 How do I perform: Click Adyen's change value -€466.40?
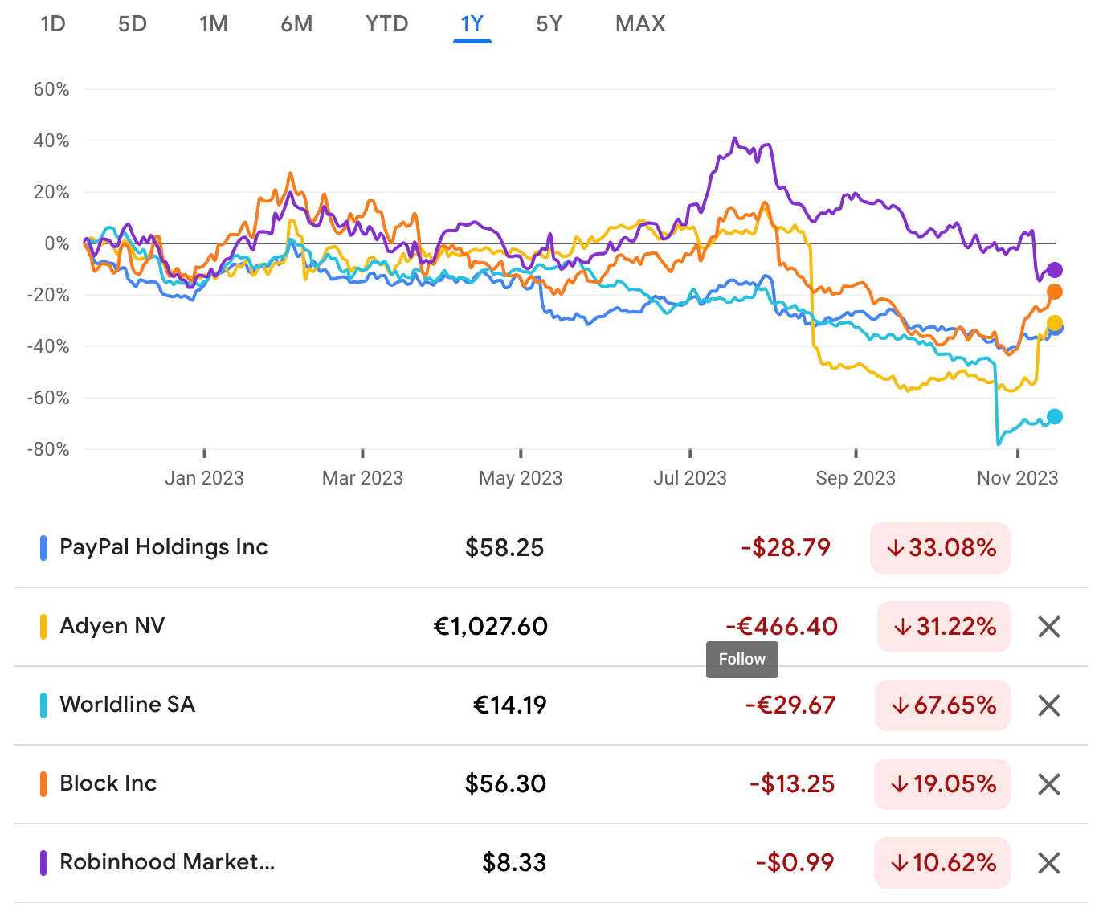click(782, 627)
